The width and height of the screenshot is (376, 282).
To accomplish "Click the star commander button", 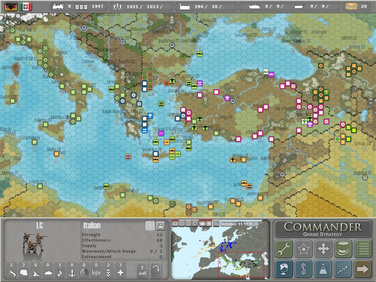I will (x=304, y=249).
